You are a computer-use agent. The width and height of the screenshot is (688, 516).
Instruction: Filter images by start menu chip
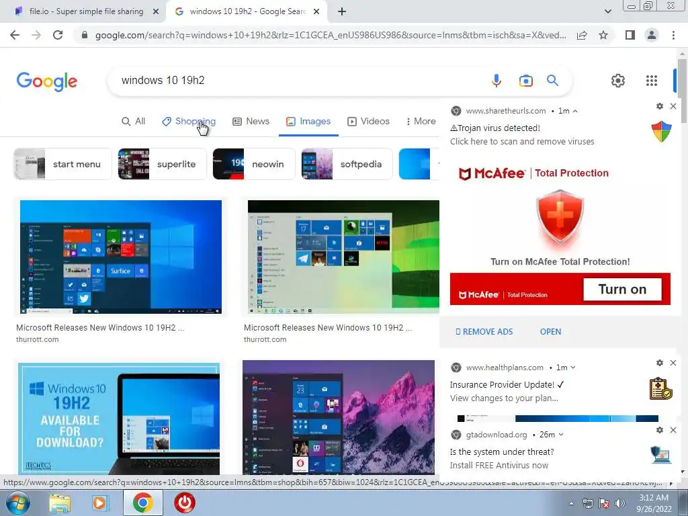point(62,164)
